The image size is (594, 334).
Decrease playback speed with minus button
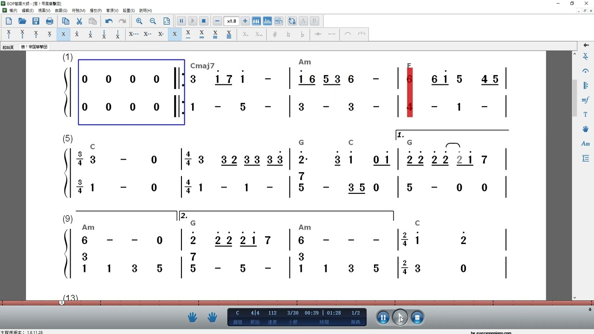pos(217,21)
